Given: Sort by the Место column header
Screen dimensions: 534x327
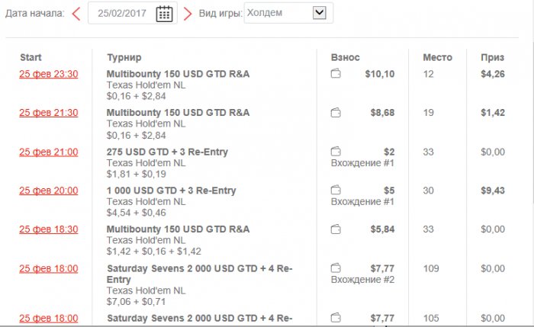Looking at the screenshot, I should point(437,57).
